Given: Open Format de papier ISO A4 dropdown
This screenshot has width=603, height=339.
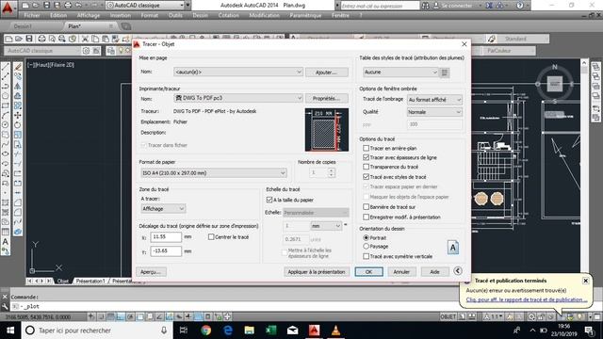Looking at the screenshot, I should [x=214, y=173].
